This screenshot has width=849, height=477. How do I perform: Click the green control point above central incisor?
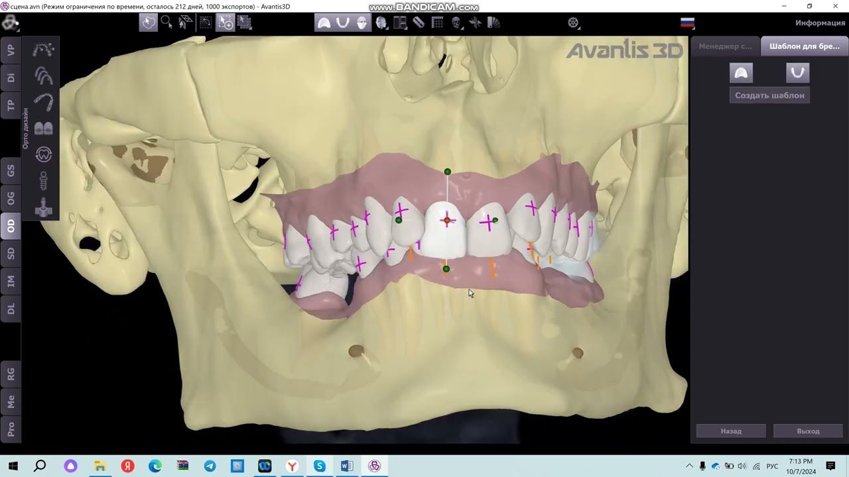click(447, 172)
